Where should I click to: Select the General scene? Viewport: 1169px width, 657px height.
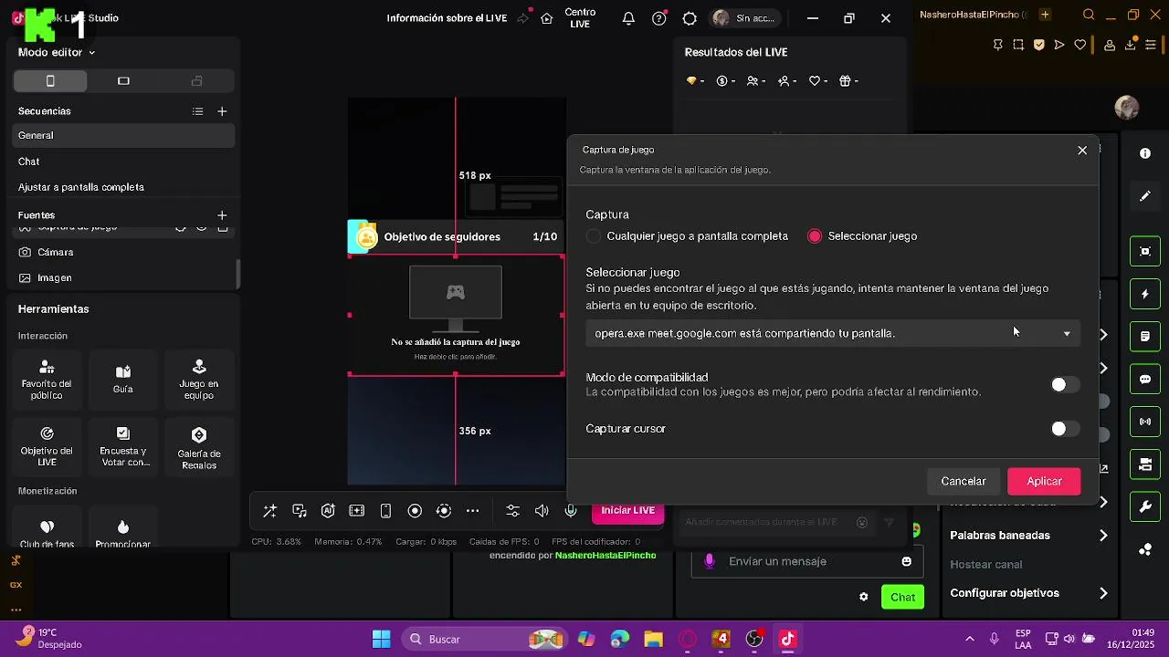123,135
